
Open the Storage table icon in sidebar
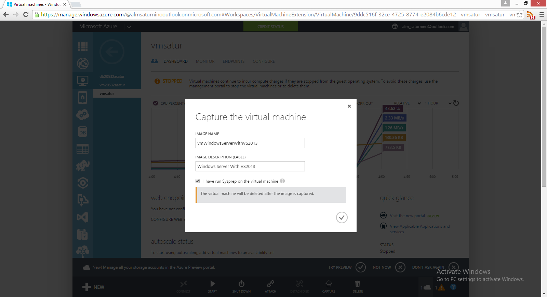click(x=83, y=149)
